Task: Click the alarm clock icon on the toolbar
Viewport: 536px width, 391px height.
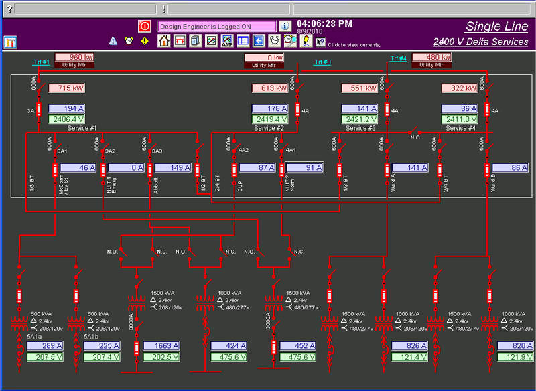Action: click(x=275, y=42)
